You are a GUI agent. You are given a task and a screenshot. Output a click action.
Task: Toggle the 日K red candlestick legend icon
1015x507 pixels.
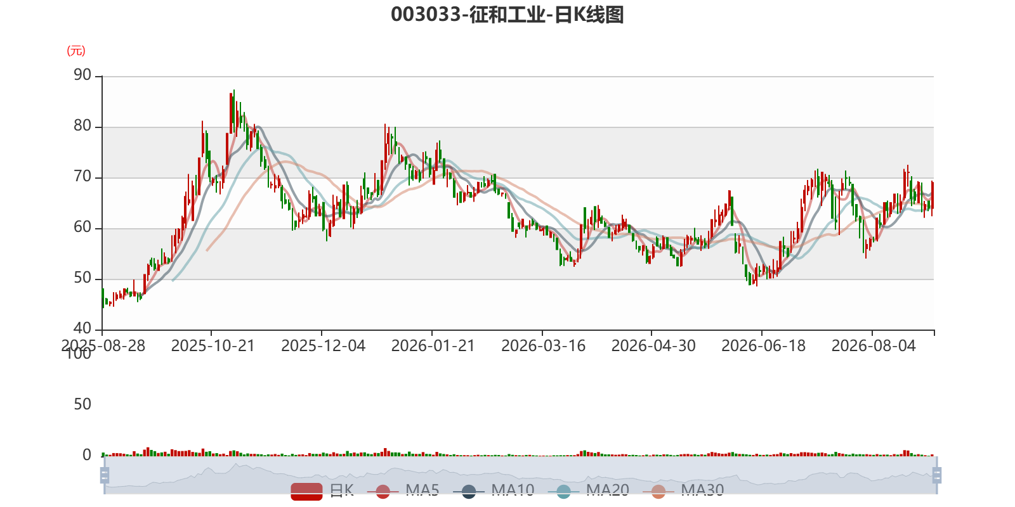point(306,491)
